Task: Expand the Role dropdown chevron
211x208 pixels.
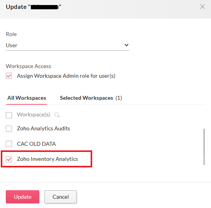Action: 127,45
